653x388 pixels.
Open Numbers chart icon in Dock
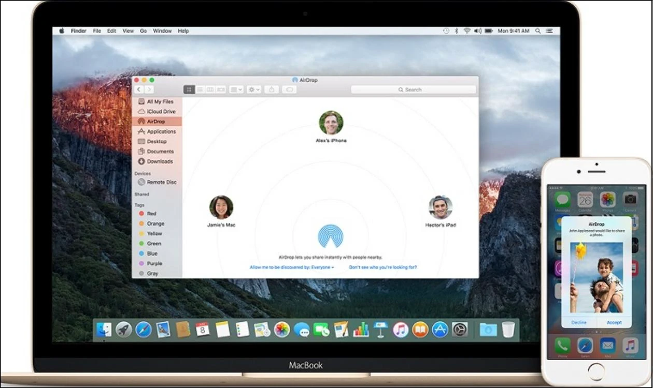pyautogui.click(x=361, y=329)
